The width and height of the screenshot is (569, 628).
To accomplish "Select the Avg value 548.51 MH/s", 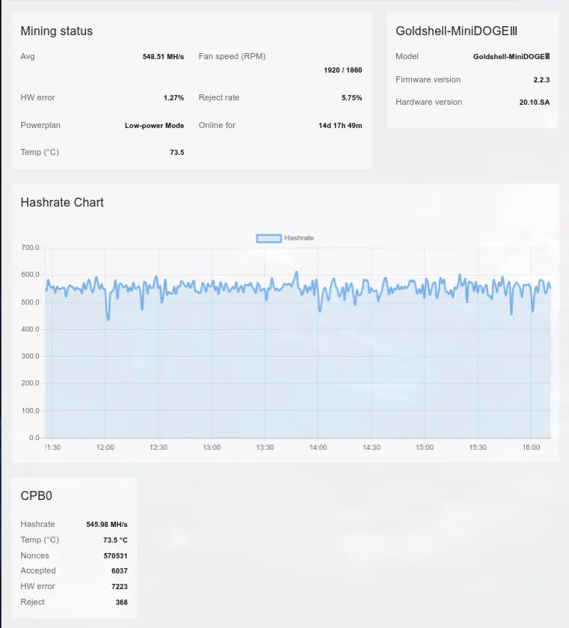I will click(163, 56).
